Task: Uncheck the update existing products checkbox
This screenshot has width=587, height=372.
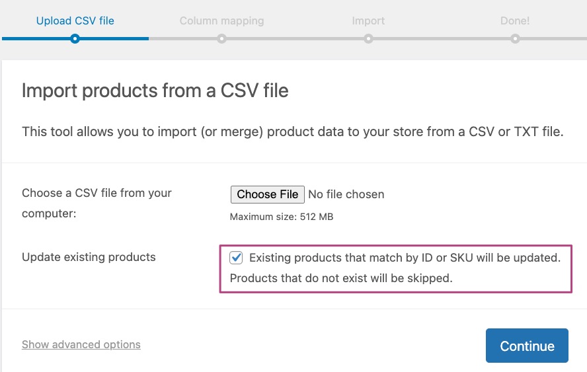Action: tap(237, 258)
